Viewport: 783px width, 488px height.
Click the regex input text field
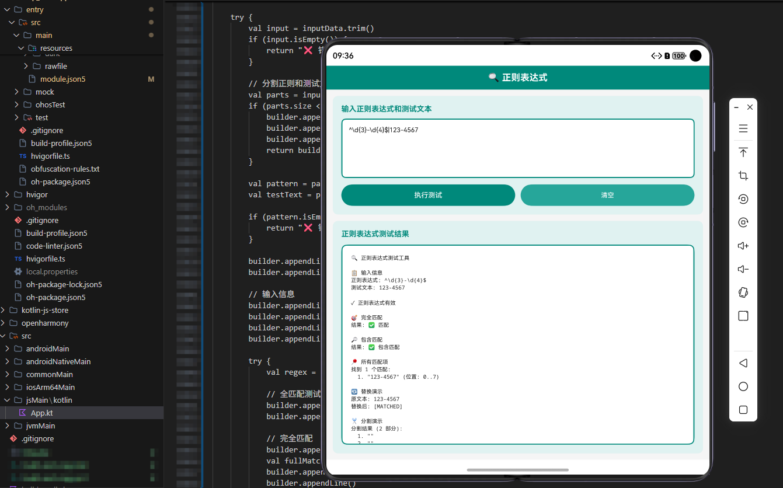pos(518,148)
